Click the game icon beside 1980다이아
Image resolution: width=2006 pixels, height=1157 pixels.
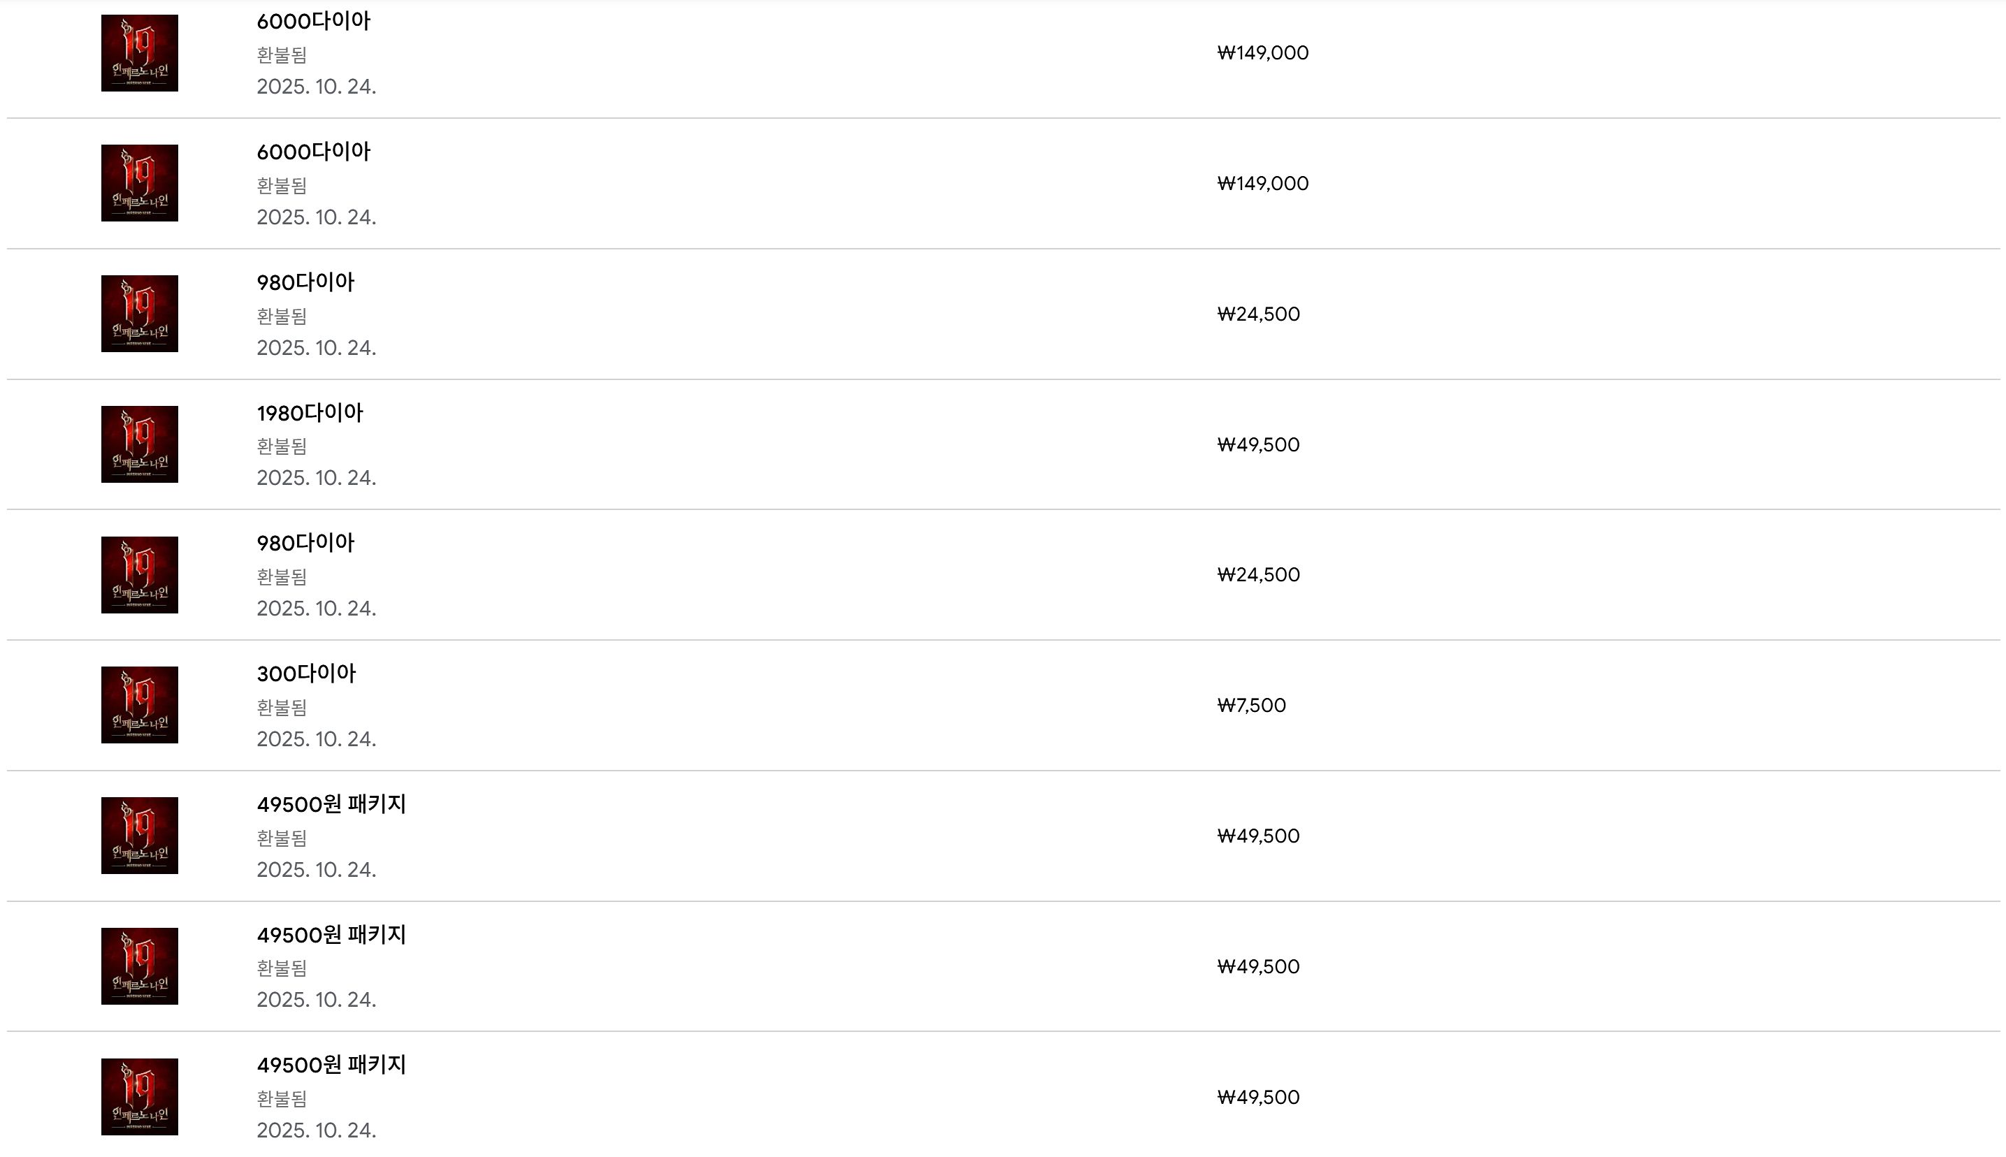click(x=139, y=444)
